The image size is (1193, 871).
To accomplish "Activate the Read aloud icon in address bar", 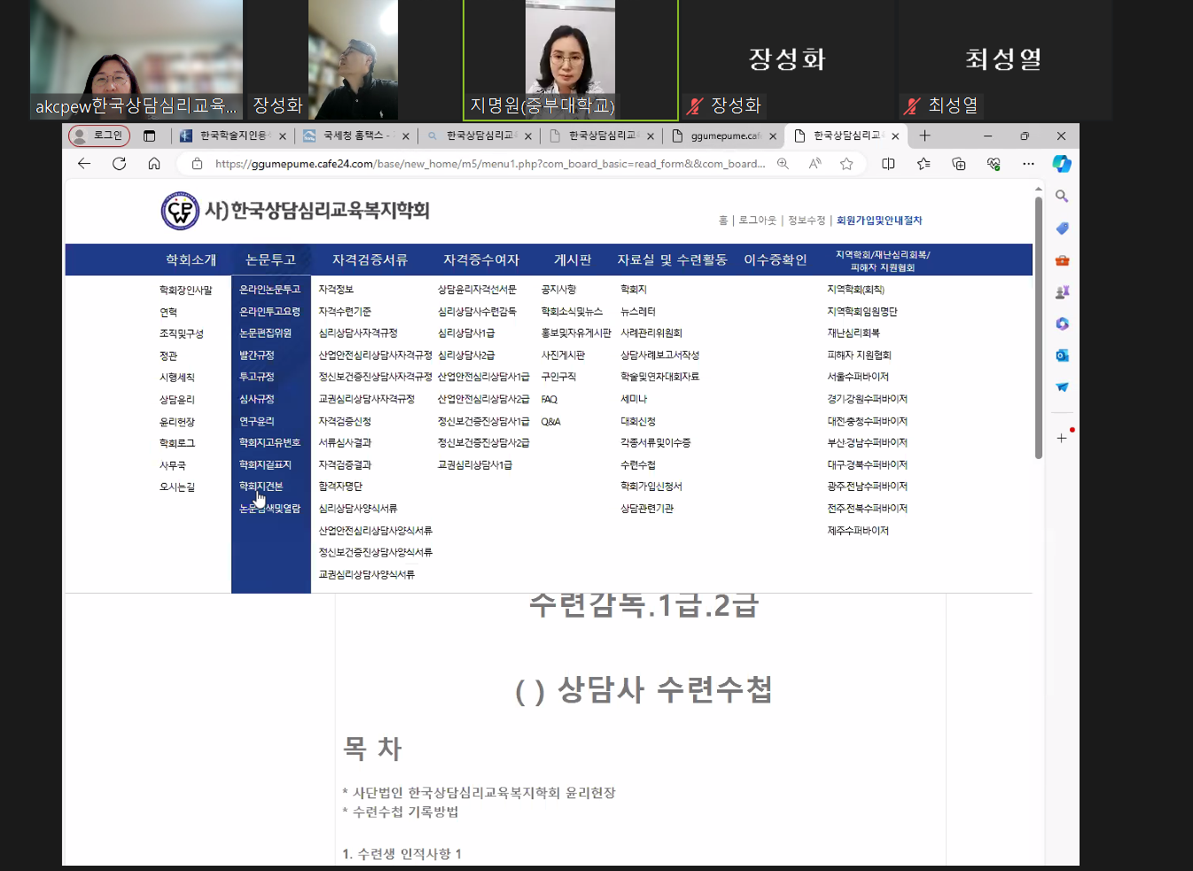I will (x=815, y=163).
